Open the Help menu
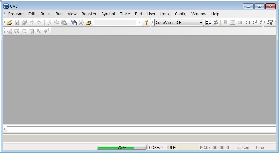The width and height of the screenshot is (279, 153). coord(215,14)
